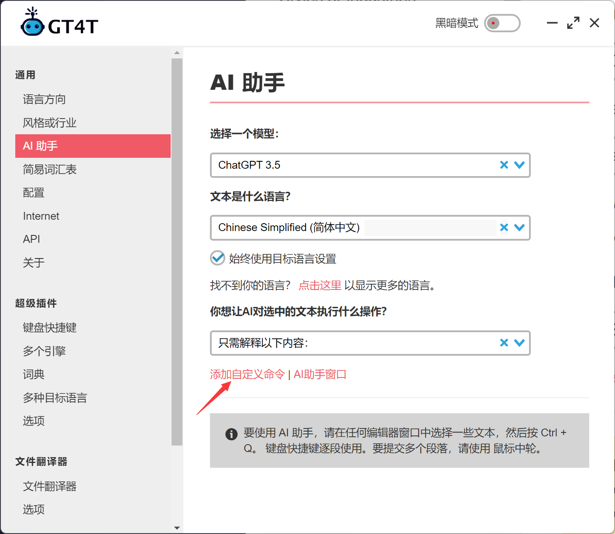This screenshot has height=534, width=615.
Task: Clear the Chinese Simplified language selection
Action: pyautogui.click(x=504, y=227)
